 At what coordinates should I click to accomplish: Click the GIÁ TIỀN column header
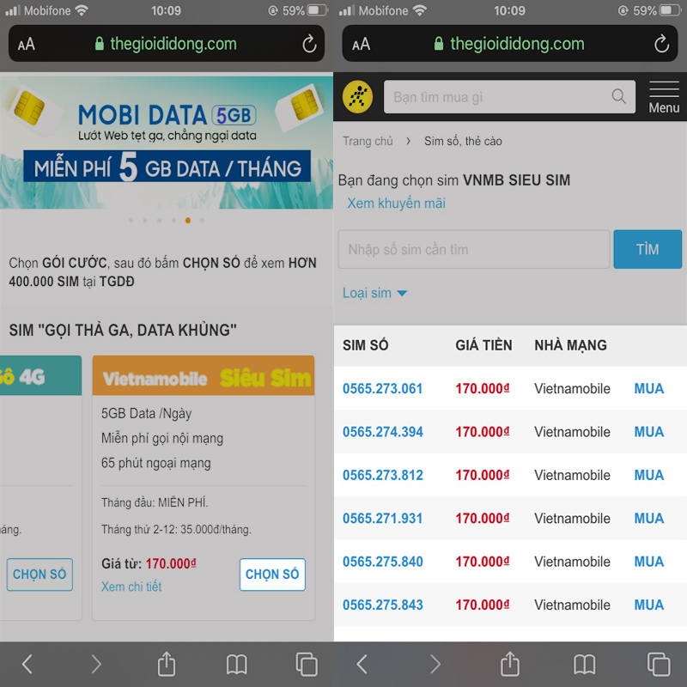pyautogui.click(x=483, y=345)
